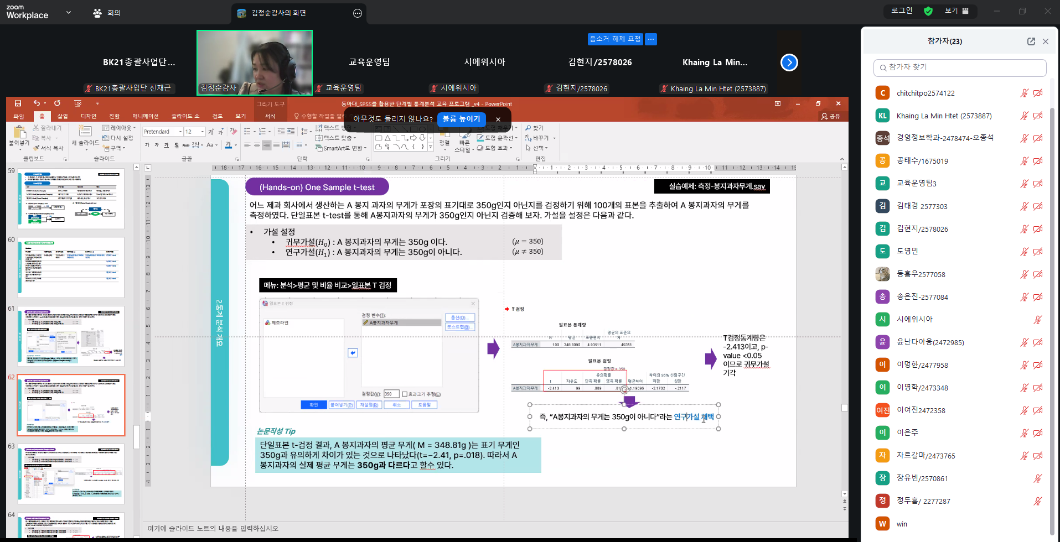Click the Undo arrow in PowerPoint
Image resolution: width=1060 pixels, height=542 pixels.
pos(36,103)
